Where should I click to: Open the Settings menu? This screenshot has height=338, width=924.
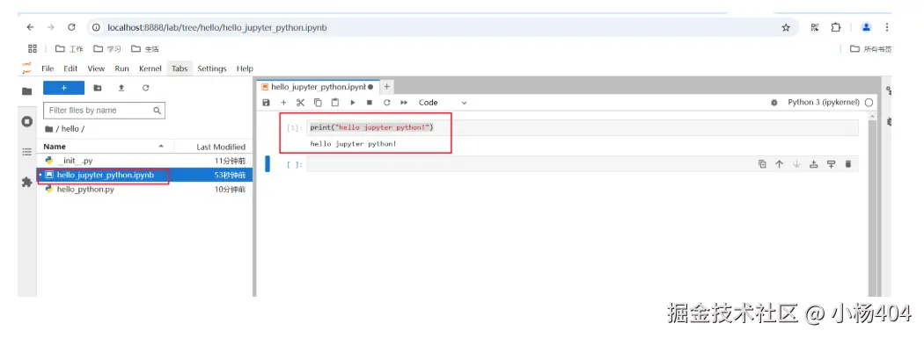click(212, 68)
